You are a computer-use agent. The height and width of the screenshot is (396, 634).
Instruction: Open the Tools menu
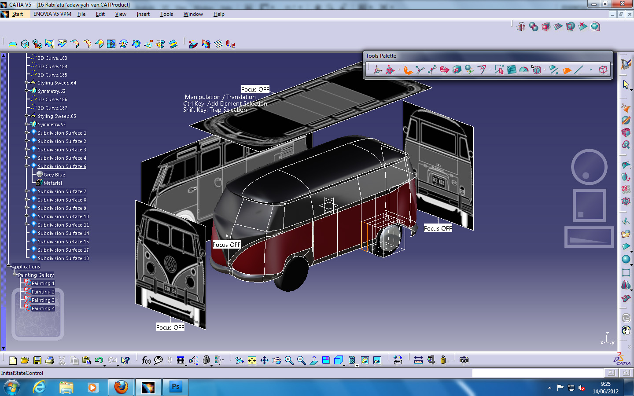166,14
